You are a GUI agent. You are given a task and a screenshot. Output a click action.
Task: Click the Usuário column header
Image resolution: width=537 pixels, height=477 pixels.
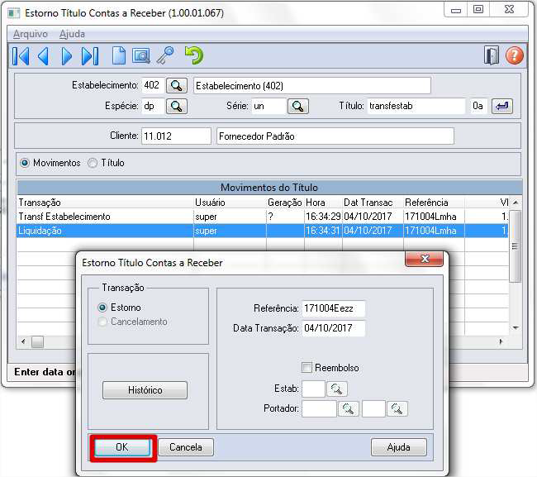tap(230, 203)
